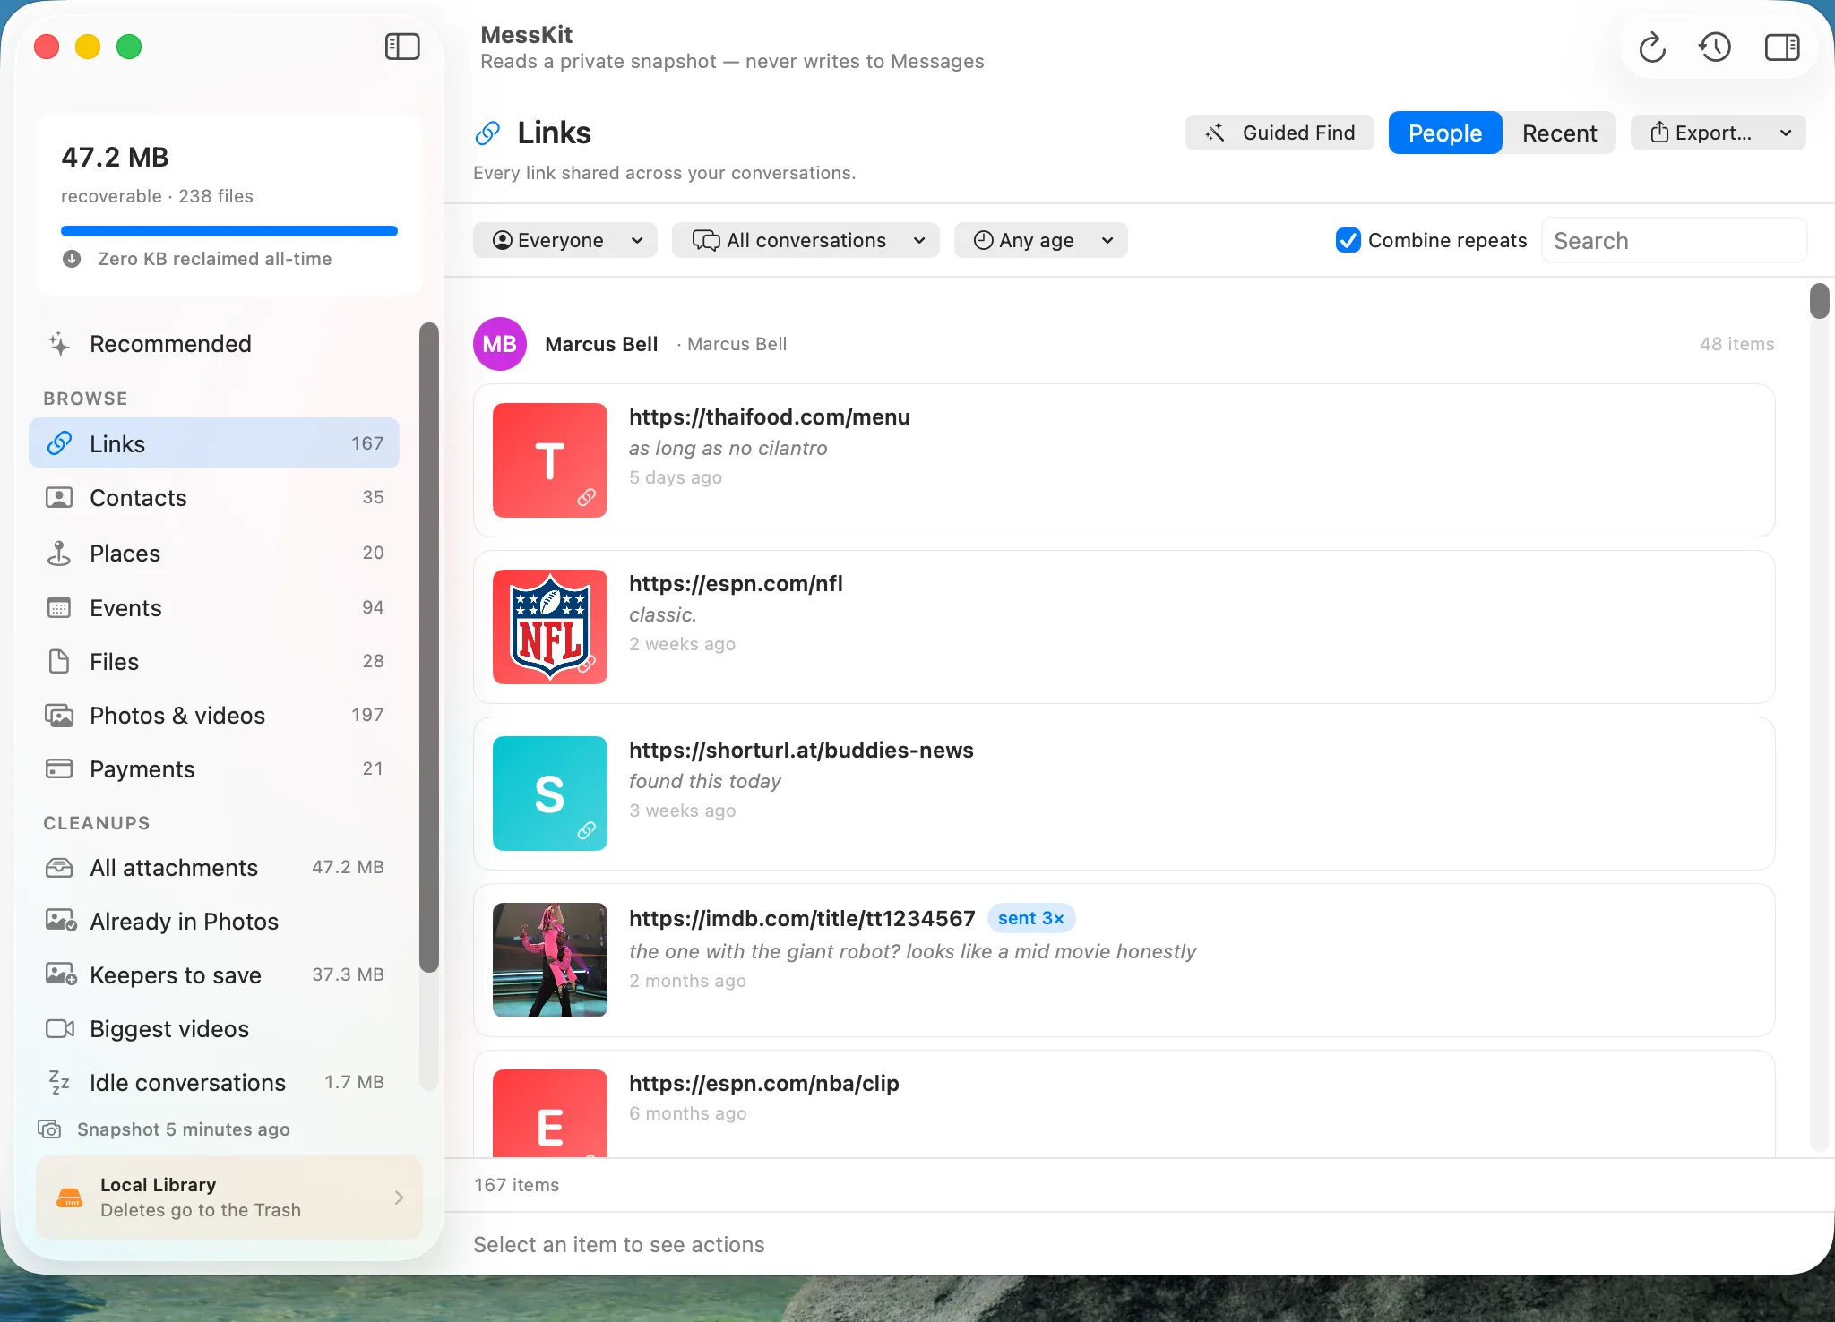The height and width of the screenshot is (1322, 1835).
Task: Click the Payments card icon
Action: point(59,769)
